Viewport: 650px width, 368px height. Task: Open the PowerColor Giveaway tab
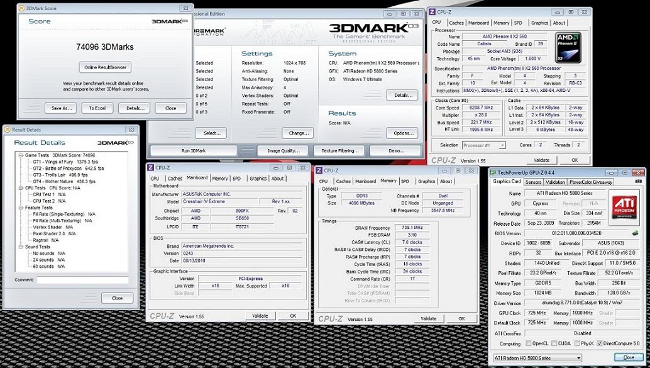(x=591, y=182)
